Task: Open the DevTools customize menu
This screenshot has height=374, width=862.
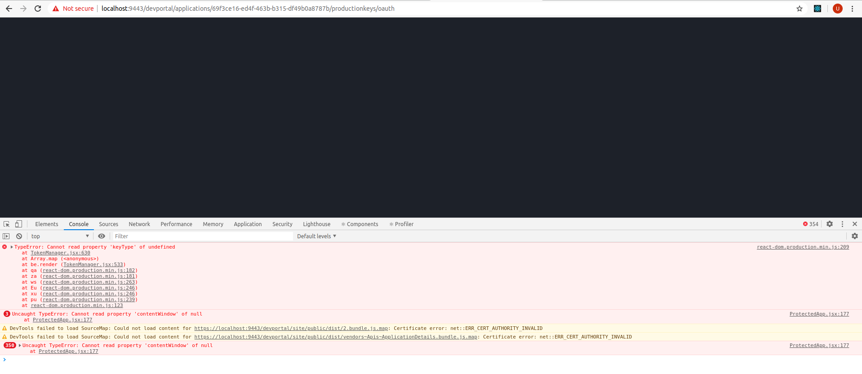Action: point(842,224)
